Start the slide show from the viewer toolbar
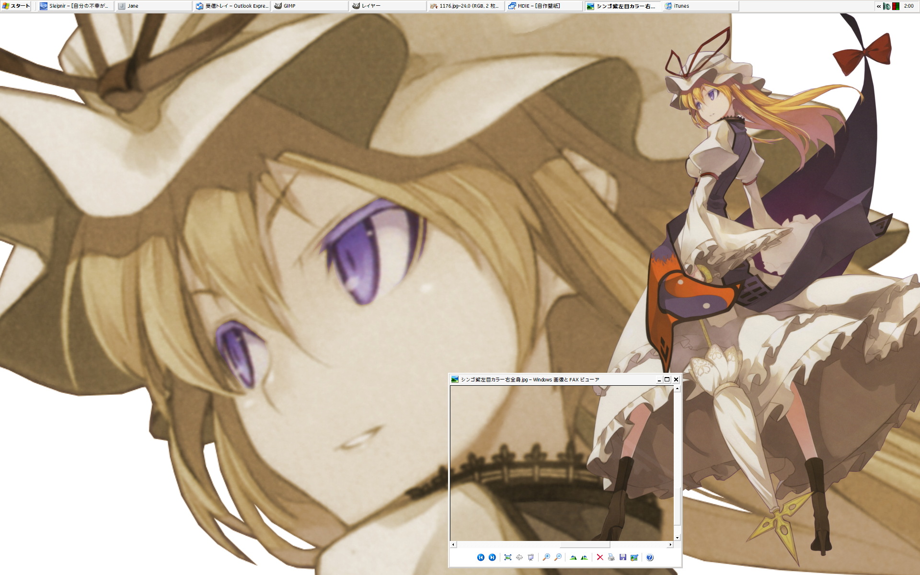Viewport: 920px width, 575px height. (531, 557)
